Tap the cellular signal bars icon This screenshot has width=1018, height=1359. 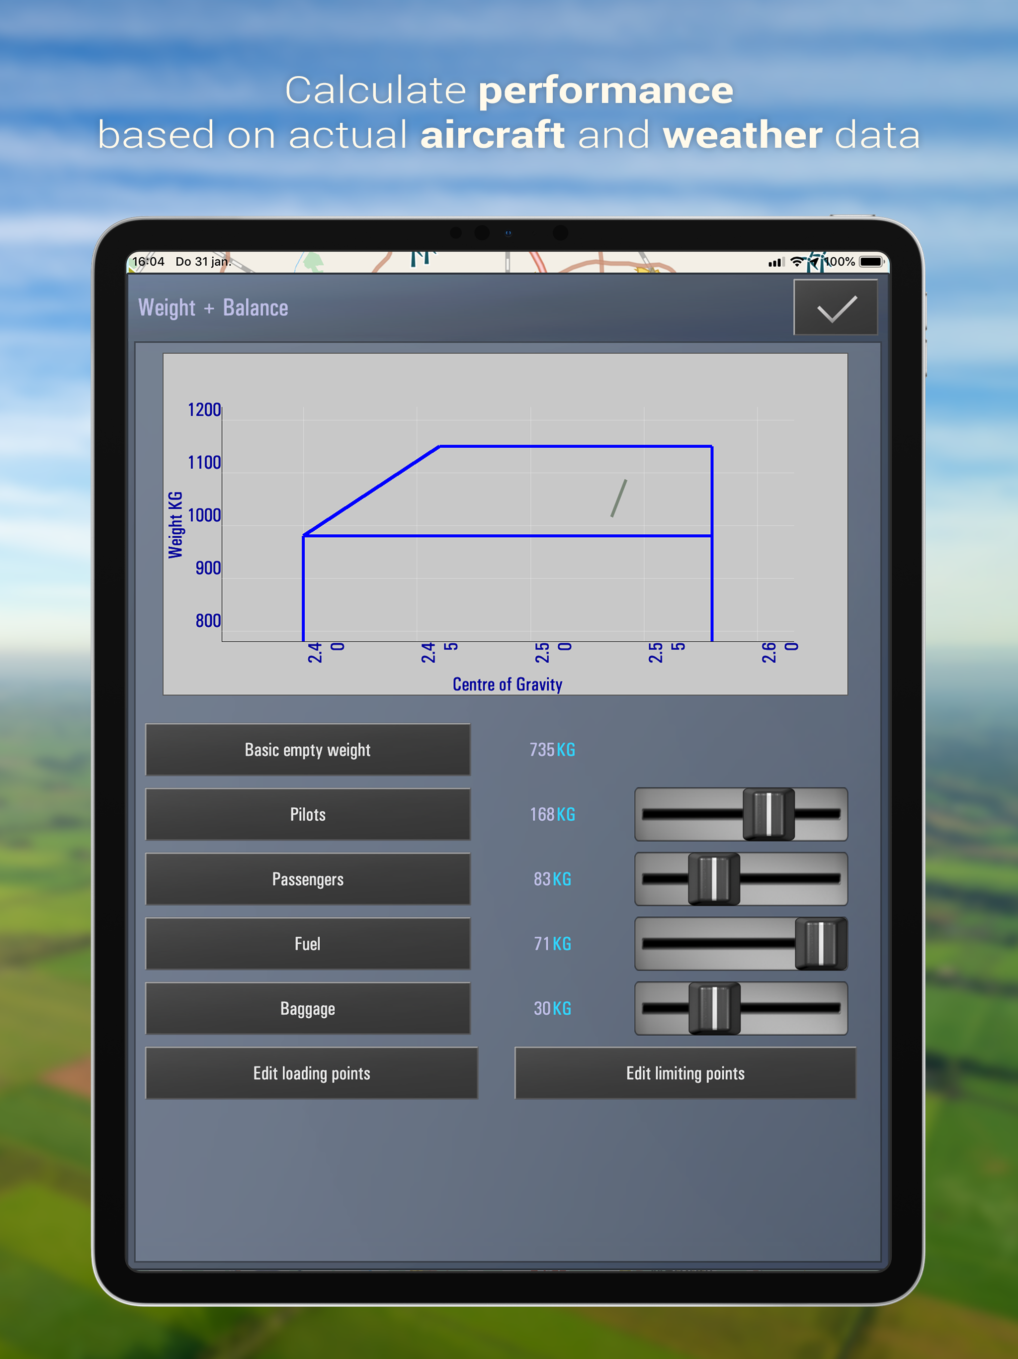tap(775, 262)
